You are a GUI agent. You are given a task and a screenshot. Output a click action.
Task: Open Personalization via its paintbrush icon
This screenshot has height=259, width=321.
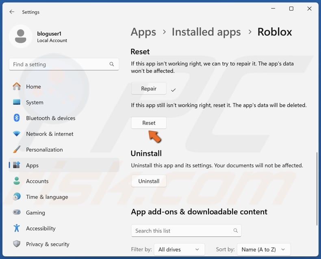17,149
